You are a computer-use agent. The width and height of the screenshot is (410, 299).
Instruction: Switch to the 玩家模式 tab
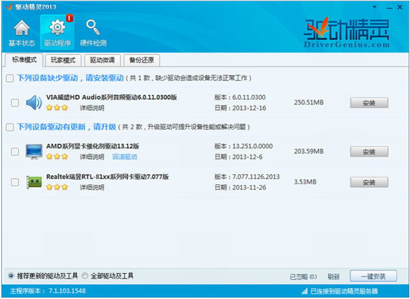[x=63, y=60]
